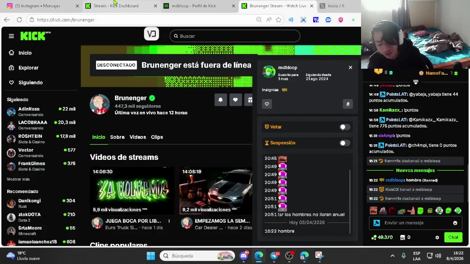Open the chat emoji picker

tap(455, 223)
